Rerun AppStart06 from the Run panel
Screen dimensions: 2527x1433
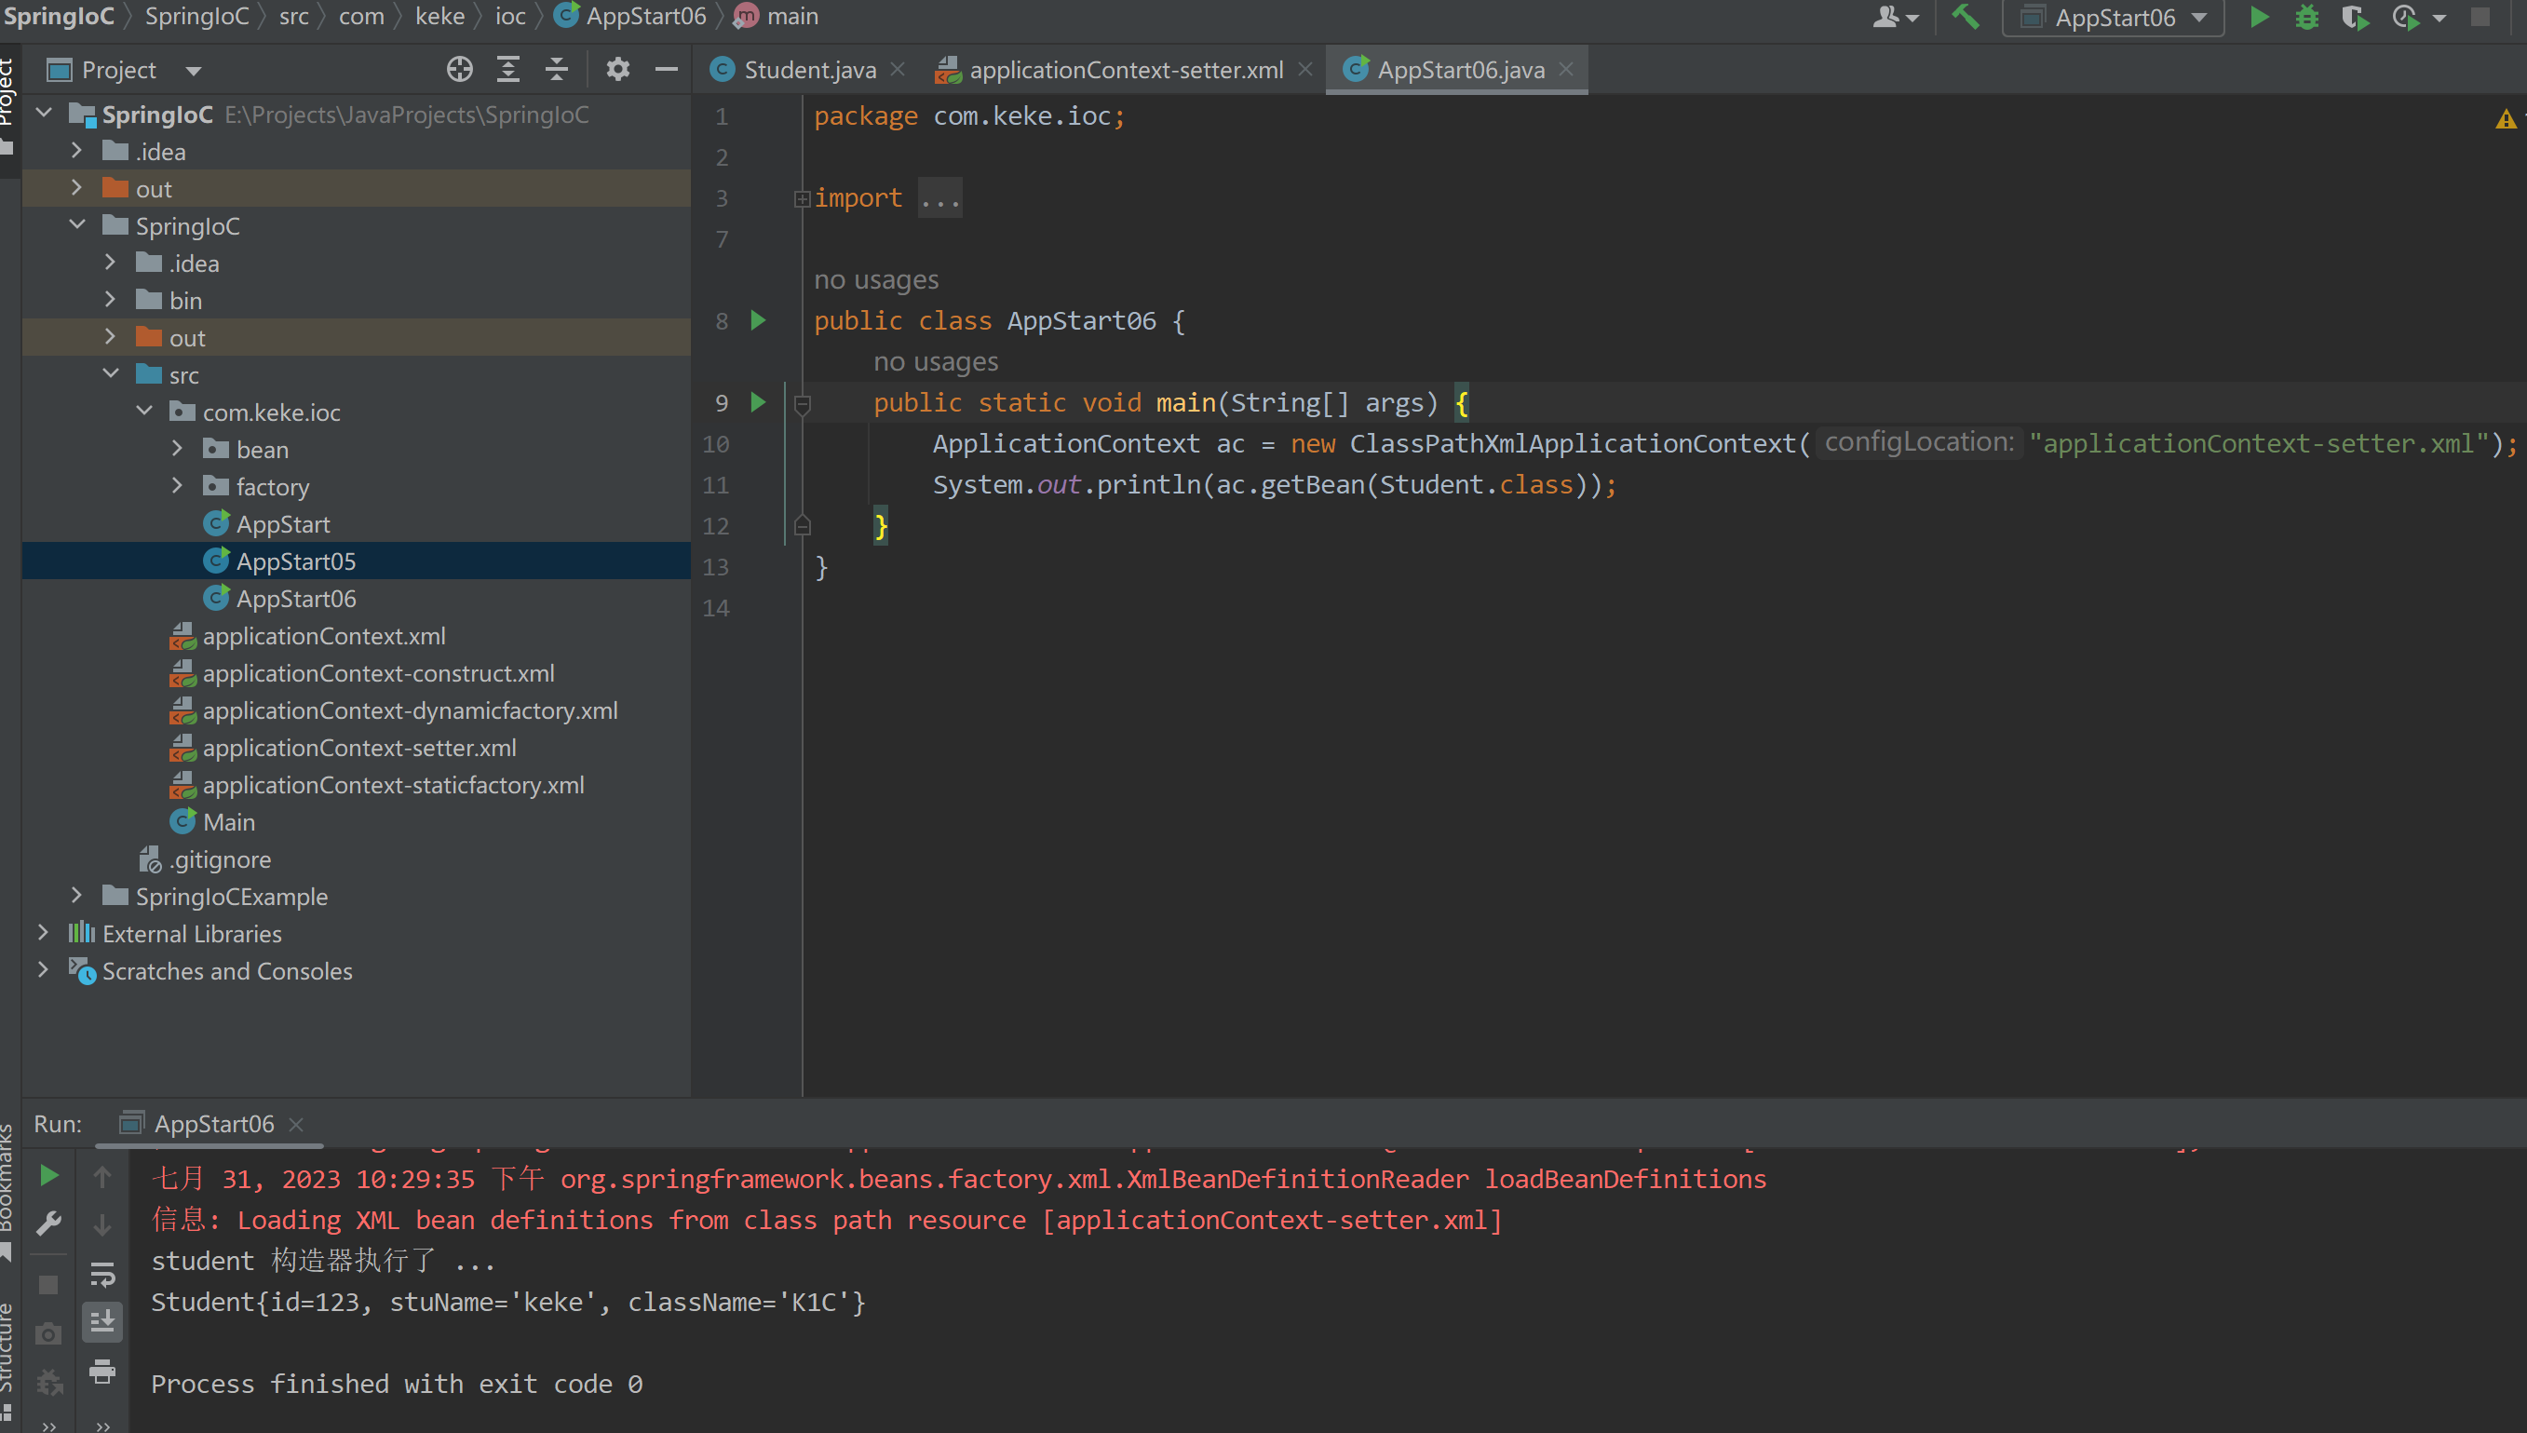click(49, 1176)
